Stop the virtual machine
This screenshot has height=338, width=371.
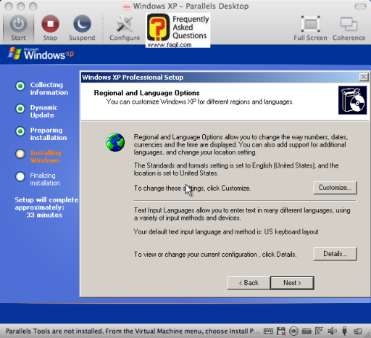pyautogui.click(x=50, y=24)
